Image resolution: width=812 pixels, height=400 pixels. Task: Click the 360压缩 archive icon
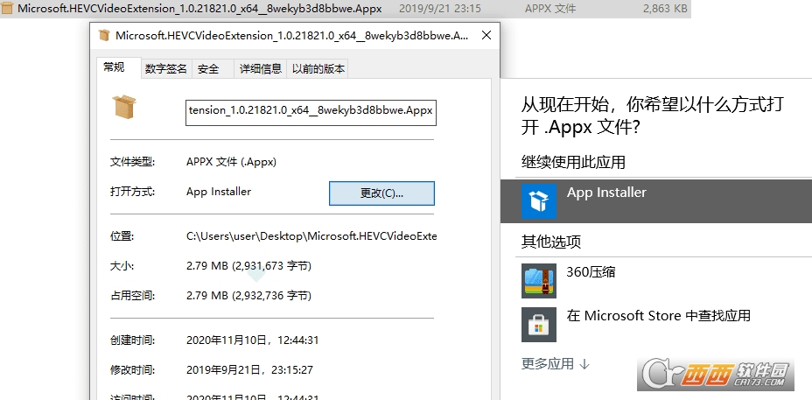pos(539,281)
